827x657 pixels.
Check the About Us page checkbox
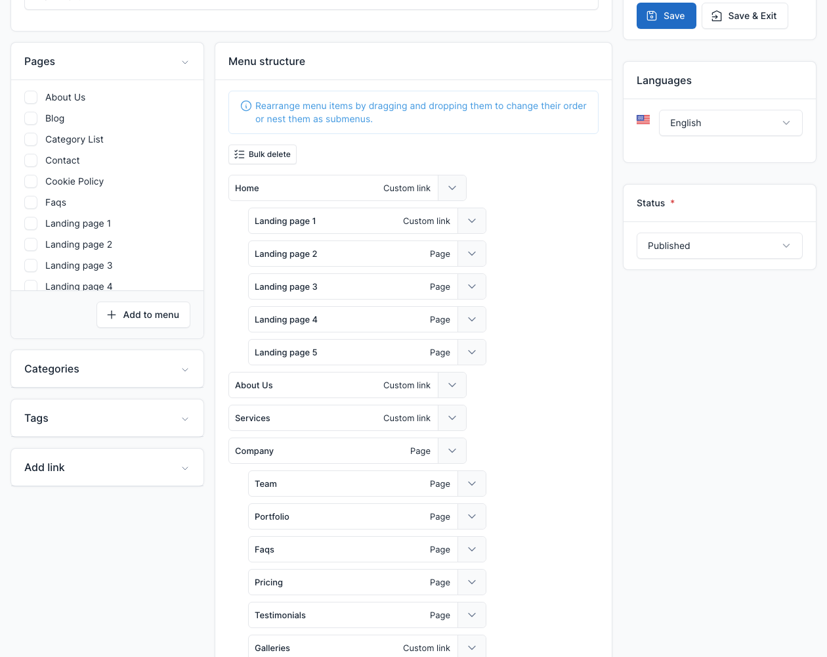[x=31, y=97]
